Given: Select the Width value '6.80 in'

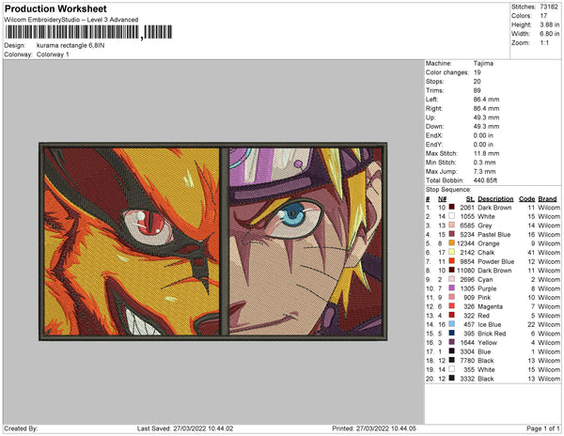Looking at the screenshot, I should tap(549, 34).
